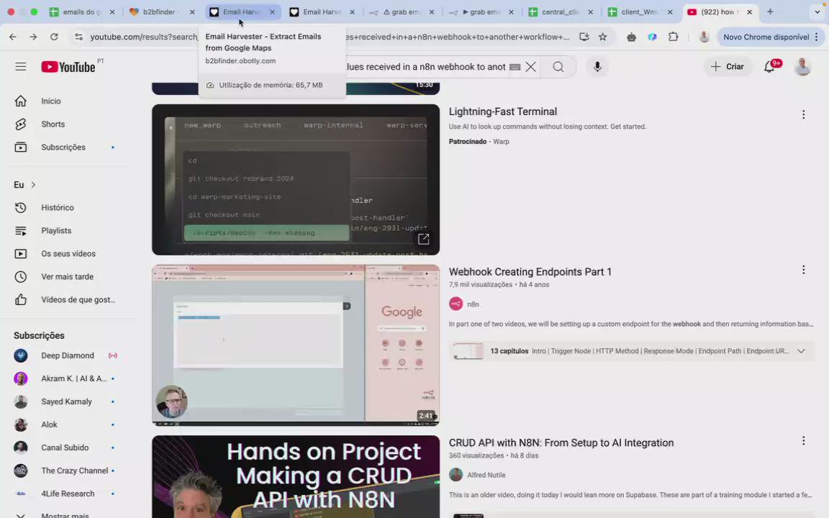Open the n8n channel link

click(x=473, y=304)
